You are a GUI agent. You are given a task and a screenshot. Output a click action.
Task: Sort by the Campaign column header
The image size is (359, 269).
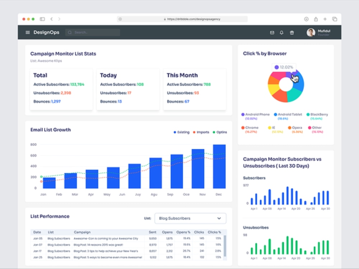82,232
